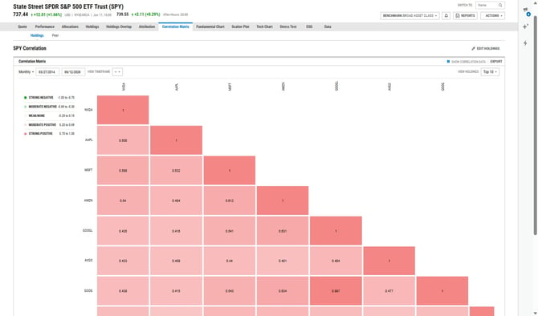Switch to the Data tab
Image resolution: width=538 pixels, height=316 pixels.
328,26
